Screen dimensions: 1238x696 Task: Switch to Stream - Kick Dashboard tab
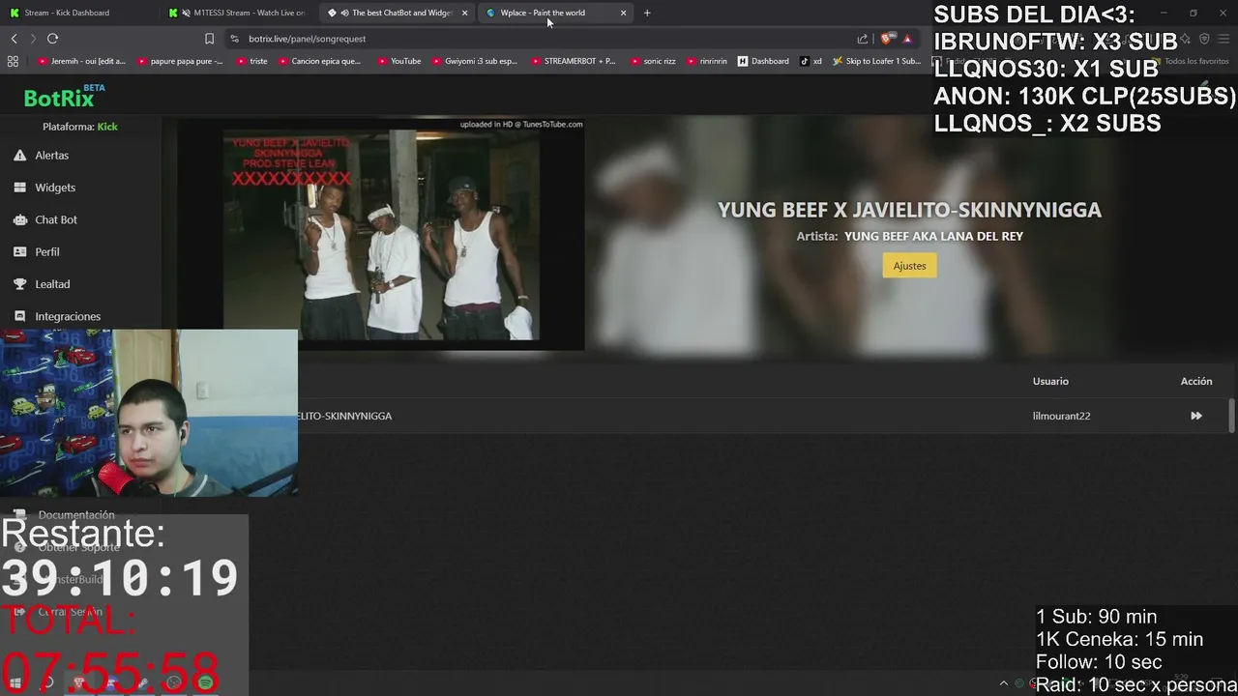(77, 13)
